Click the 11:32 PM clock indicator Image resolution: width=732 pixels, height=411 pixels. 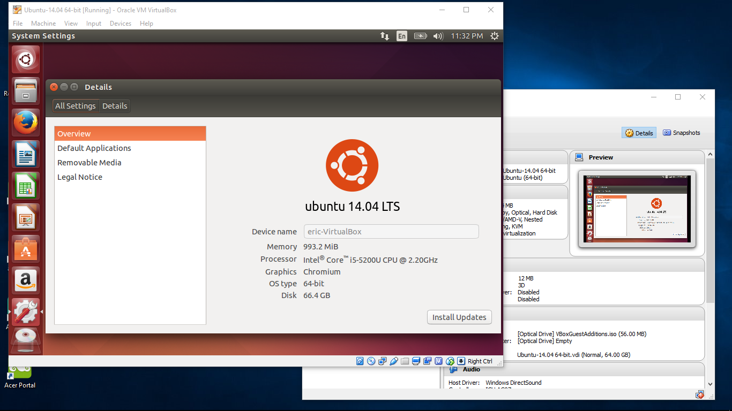pyautogui.click(x=467, y=36)
